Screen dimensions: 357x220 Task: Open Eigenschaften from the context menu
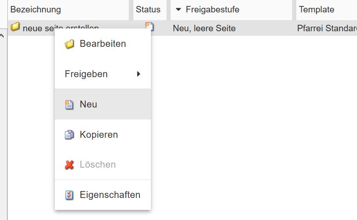pos(109,195)
